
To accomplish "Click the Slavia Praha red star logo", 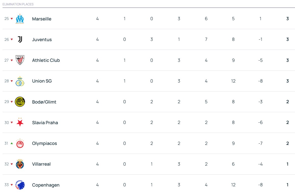I will click(20, 122).
